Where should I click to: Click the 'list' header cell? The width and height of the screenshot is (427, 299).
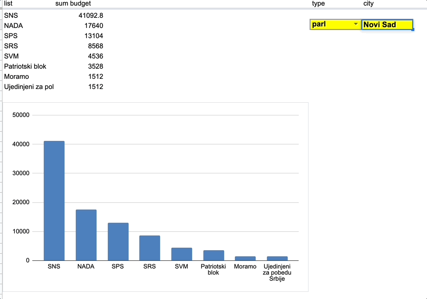(9, 4)
